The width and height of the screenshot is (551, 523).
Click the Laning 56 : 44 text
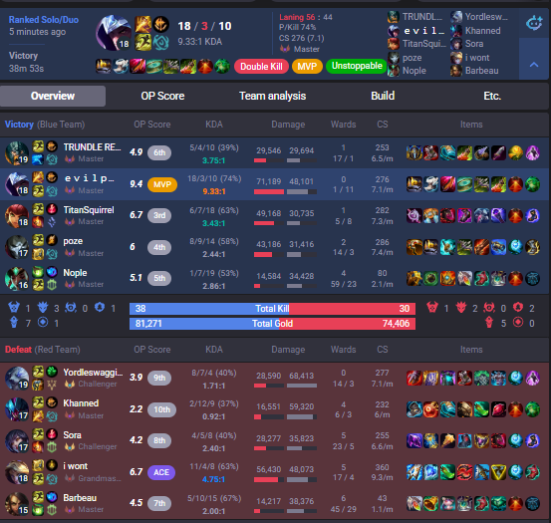coord(306,17)
